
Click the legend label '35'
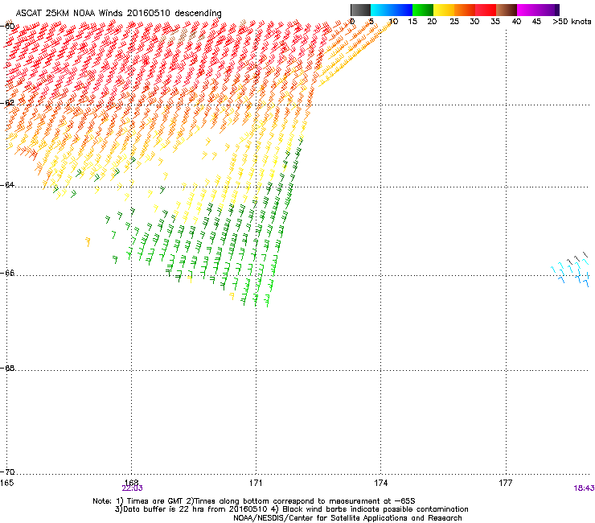click(495, 22)
